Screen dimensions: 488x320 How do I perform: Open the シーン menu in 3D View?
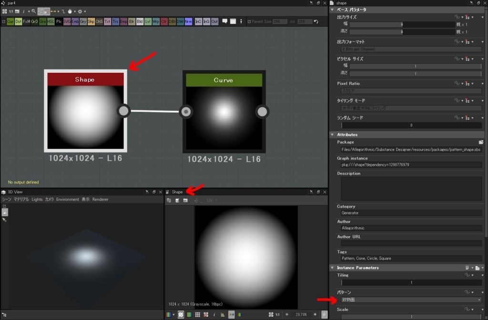(7, 200)
